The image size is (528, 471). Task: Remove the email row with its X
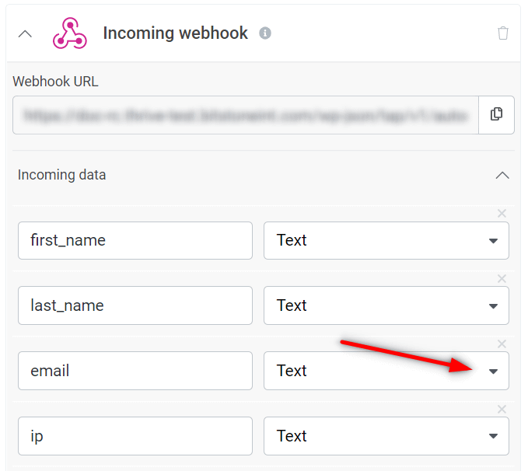(502, 344)
